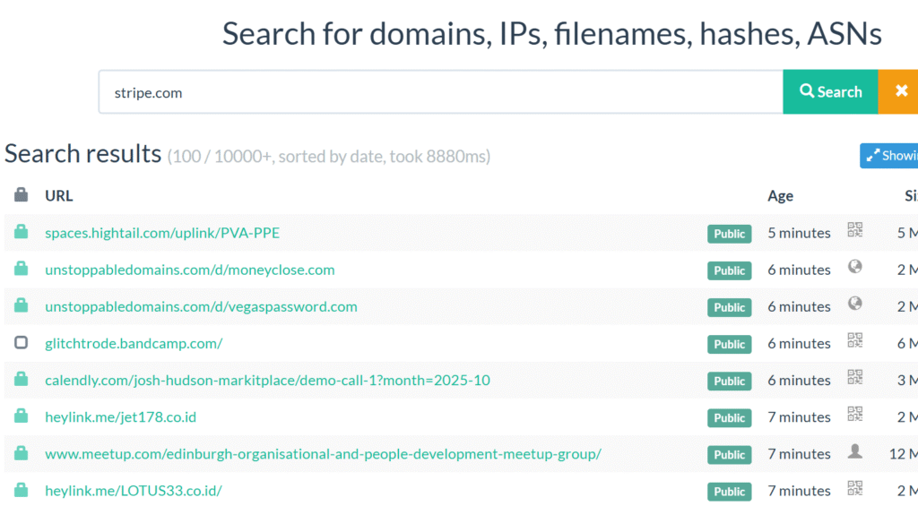Click the user icon in meetup.com row
Viewport: 918px width, 506px height.
pos(855,451)
